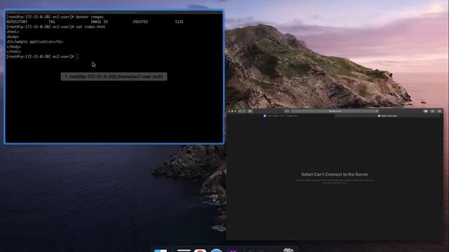
Task: Go back in the Safari window
Action: point(241,111)
